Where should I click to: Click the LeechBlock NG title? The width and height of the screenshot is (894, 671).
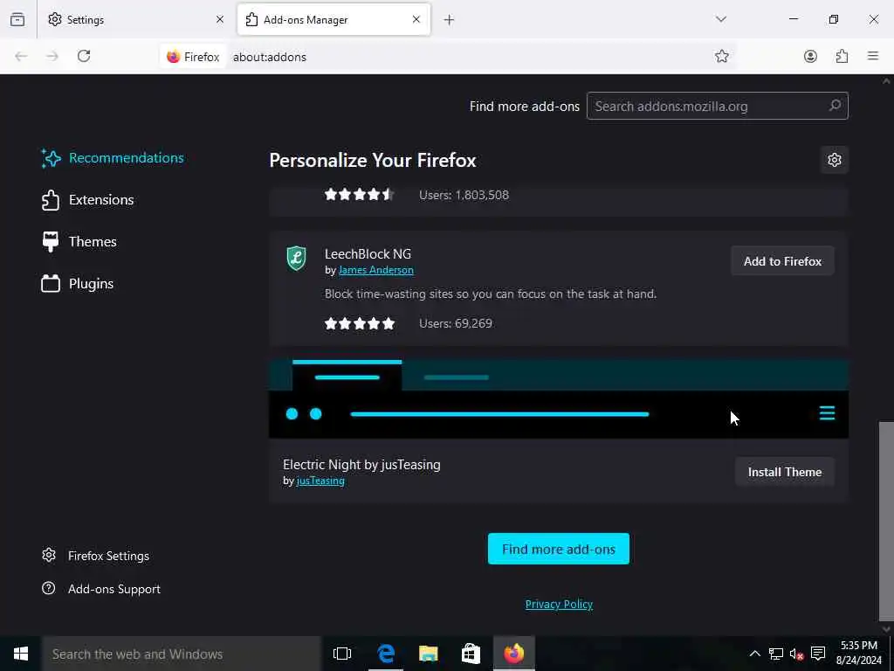368,254
